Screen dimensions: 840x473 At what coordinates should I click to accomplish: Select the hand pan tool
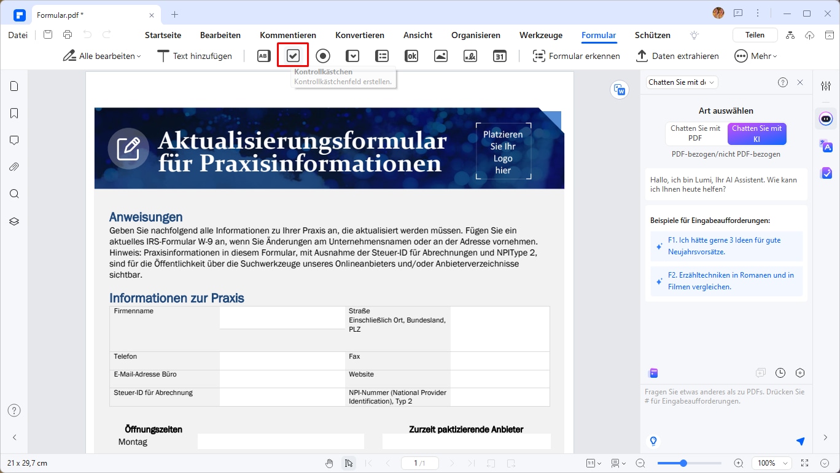[329, 463]
